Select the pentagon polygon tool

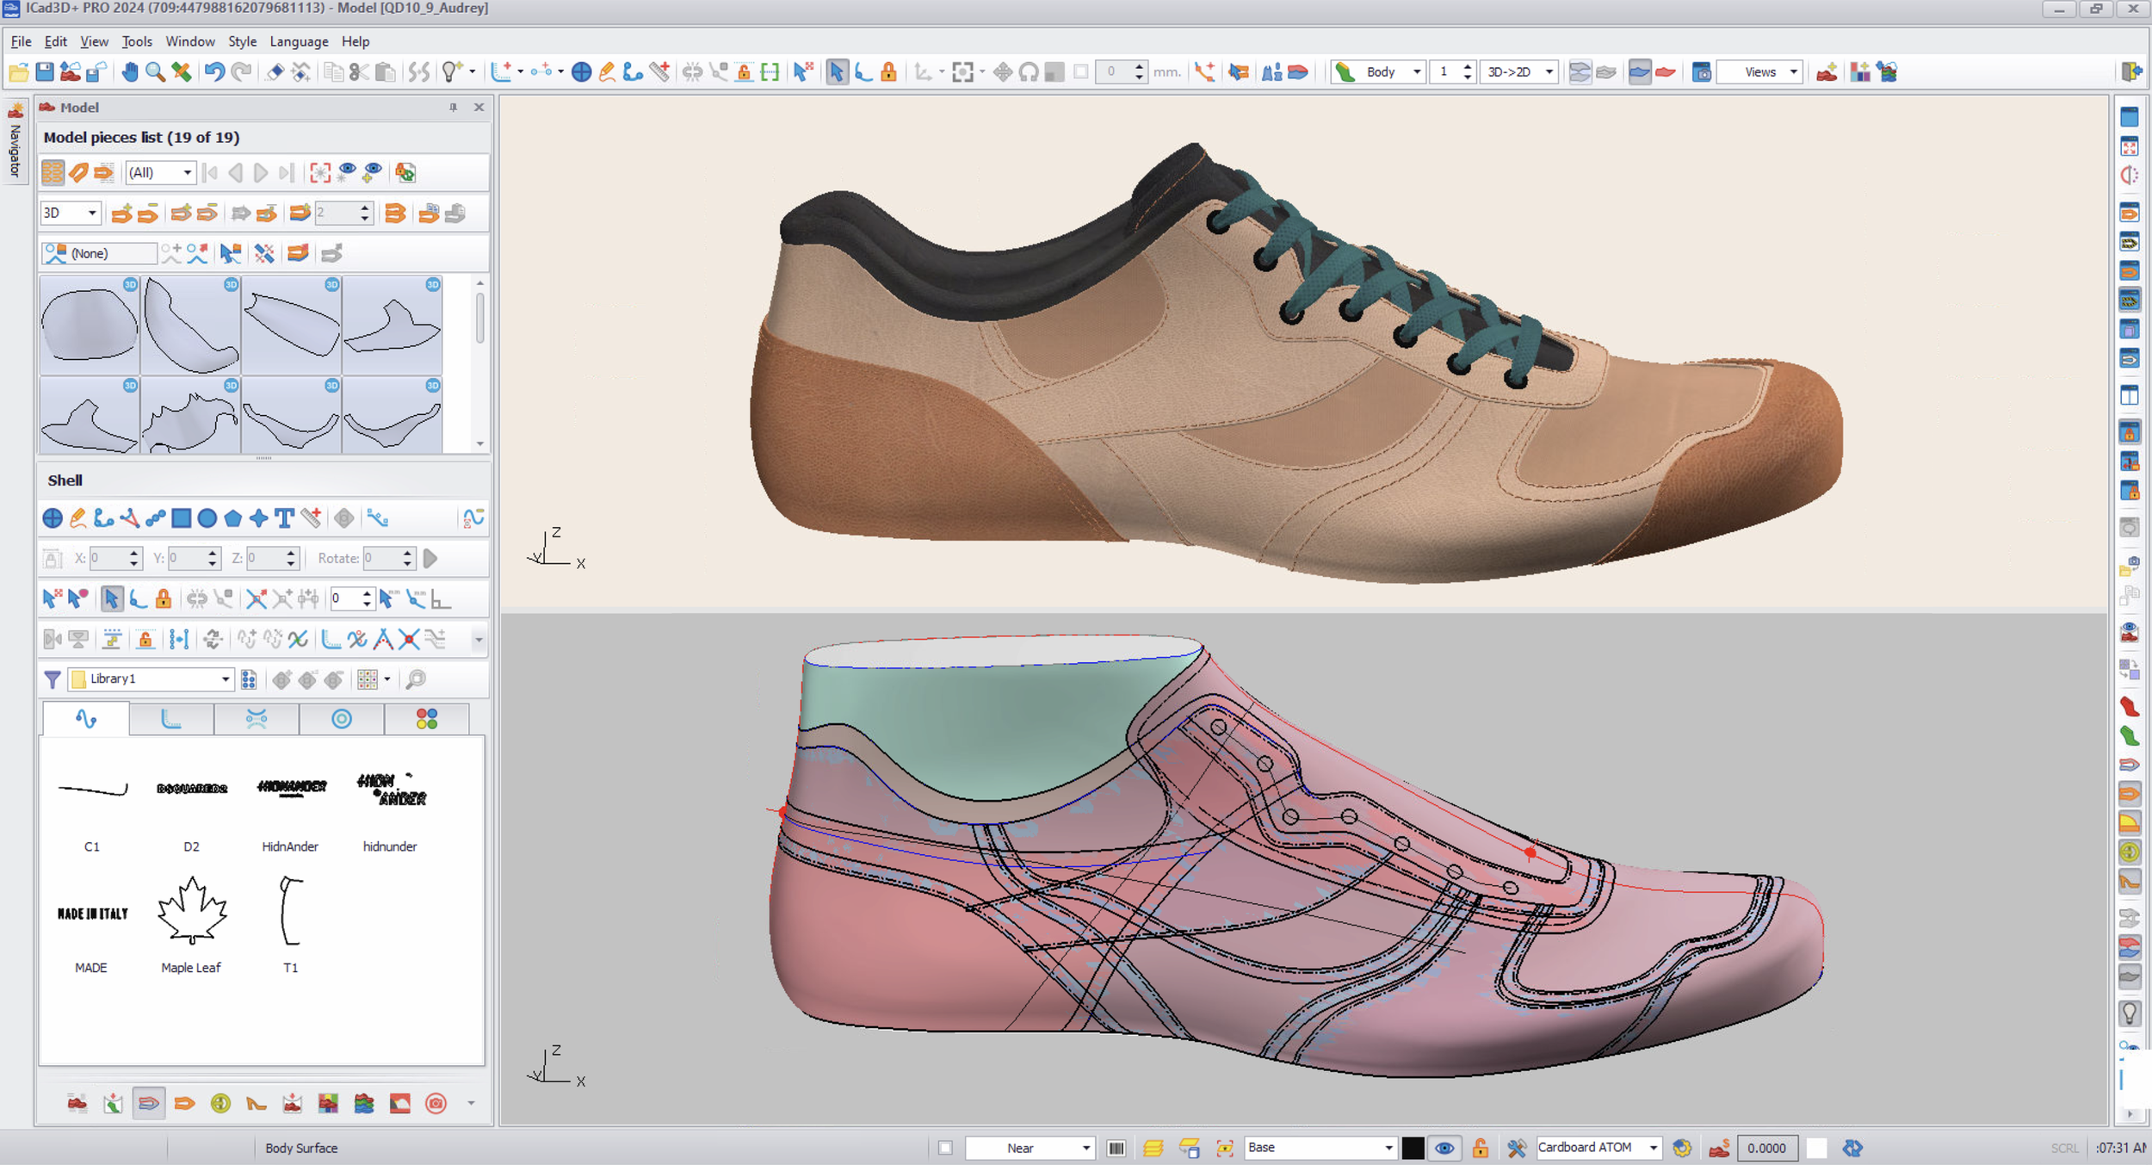[232, 518]
